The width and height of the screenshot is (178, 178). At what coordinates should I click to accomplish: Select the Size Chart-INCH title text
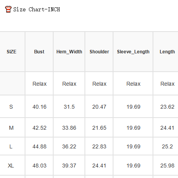[37, 9]
